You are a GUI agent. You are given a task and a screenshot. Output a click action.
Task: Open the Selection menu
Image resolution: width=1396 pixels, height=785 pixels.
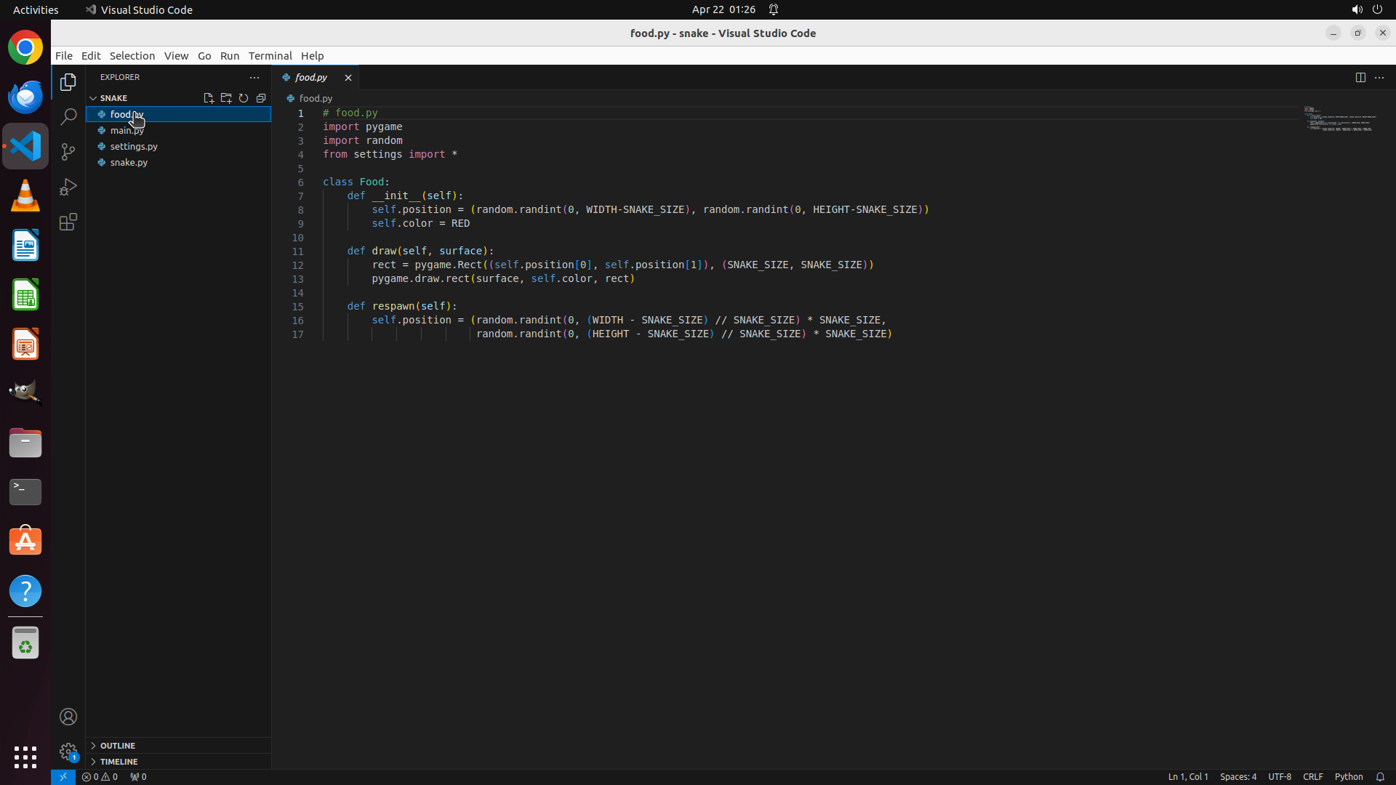click(132, 56)
